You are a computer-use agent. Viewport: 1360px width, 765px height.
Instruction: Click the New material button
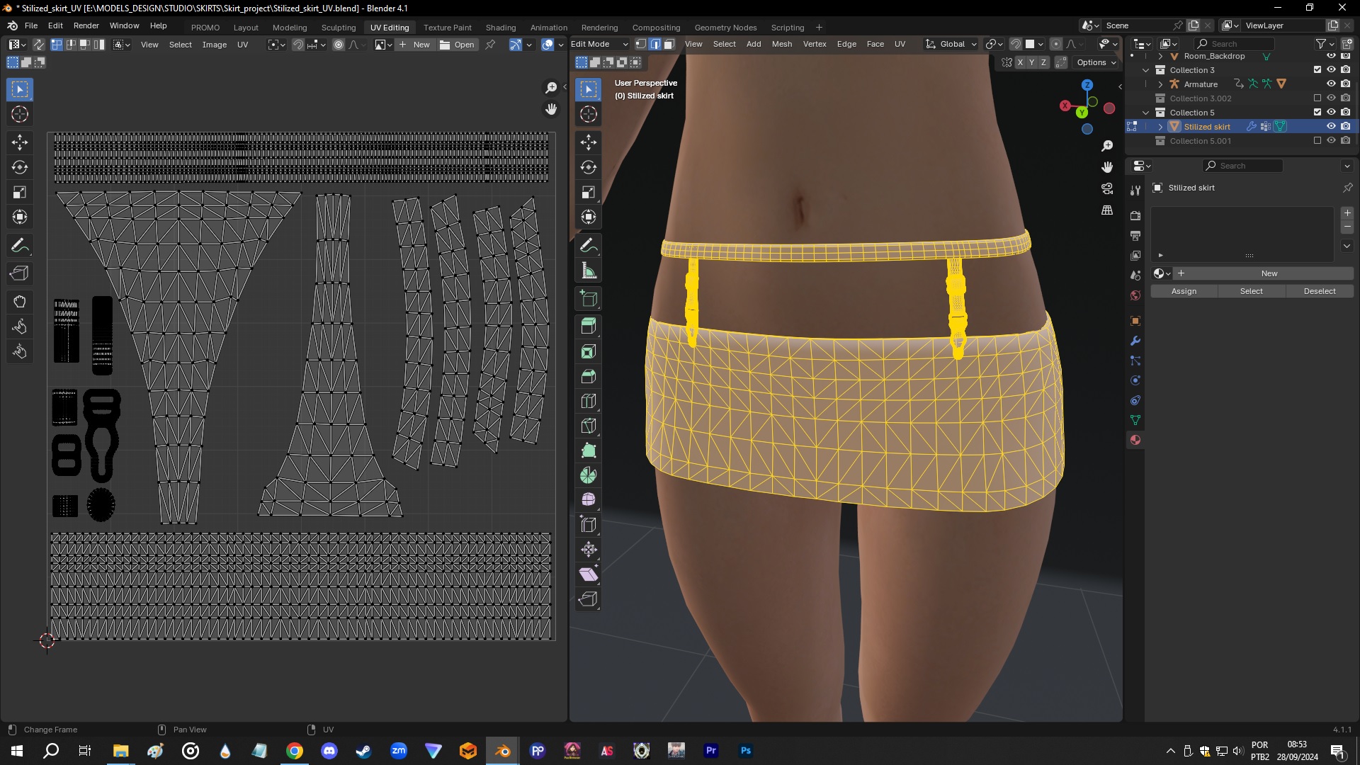point(1268,273)
